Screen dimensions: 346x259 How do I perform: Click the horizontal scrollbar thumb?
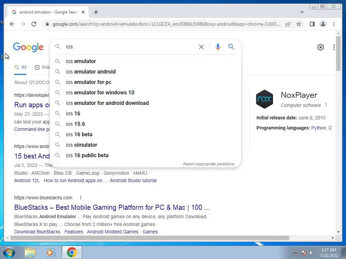(150, 238)
